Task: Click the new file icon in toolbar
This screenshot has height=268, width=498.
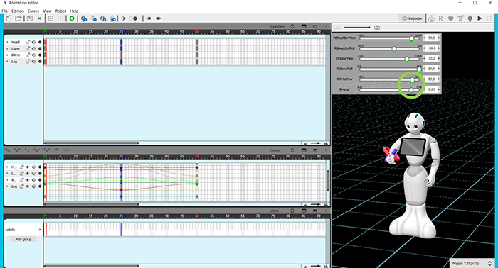Action: [9, 18]
